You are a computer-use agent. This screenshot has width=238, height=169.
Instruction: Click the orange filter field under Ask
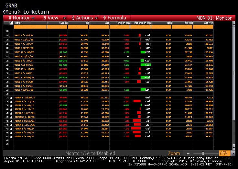(x=99, y=27)
